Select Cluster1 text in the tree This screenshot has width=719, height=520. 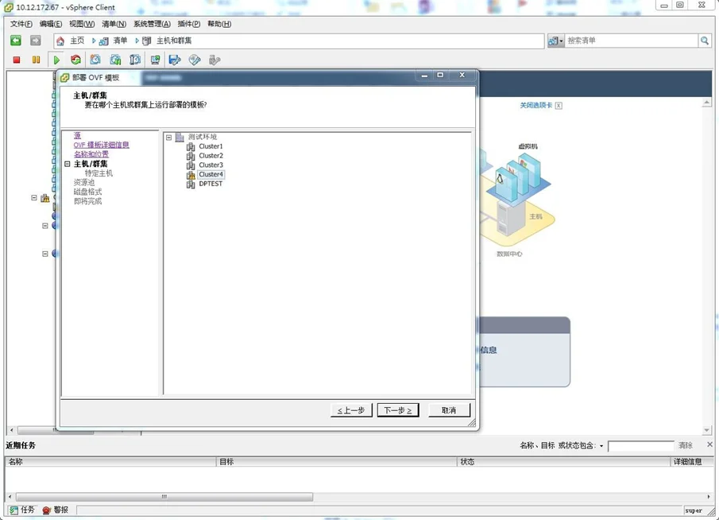[x=211, y=146]
